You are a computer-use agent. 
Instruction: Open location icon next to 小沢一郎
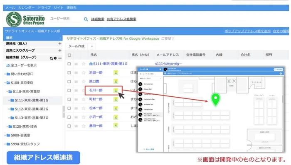[116, 117]
